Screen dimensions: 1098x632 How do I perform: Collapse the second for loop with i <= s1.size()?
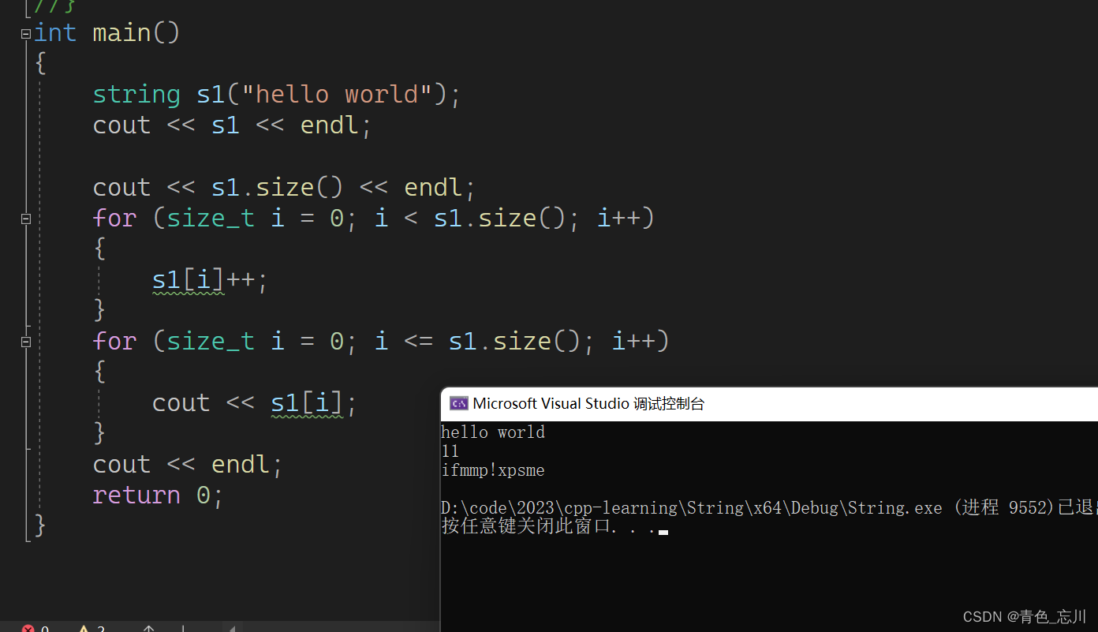(x=26, y=342)
